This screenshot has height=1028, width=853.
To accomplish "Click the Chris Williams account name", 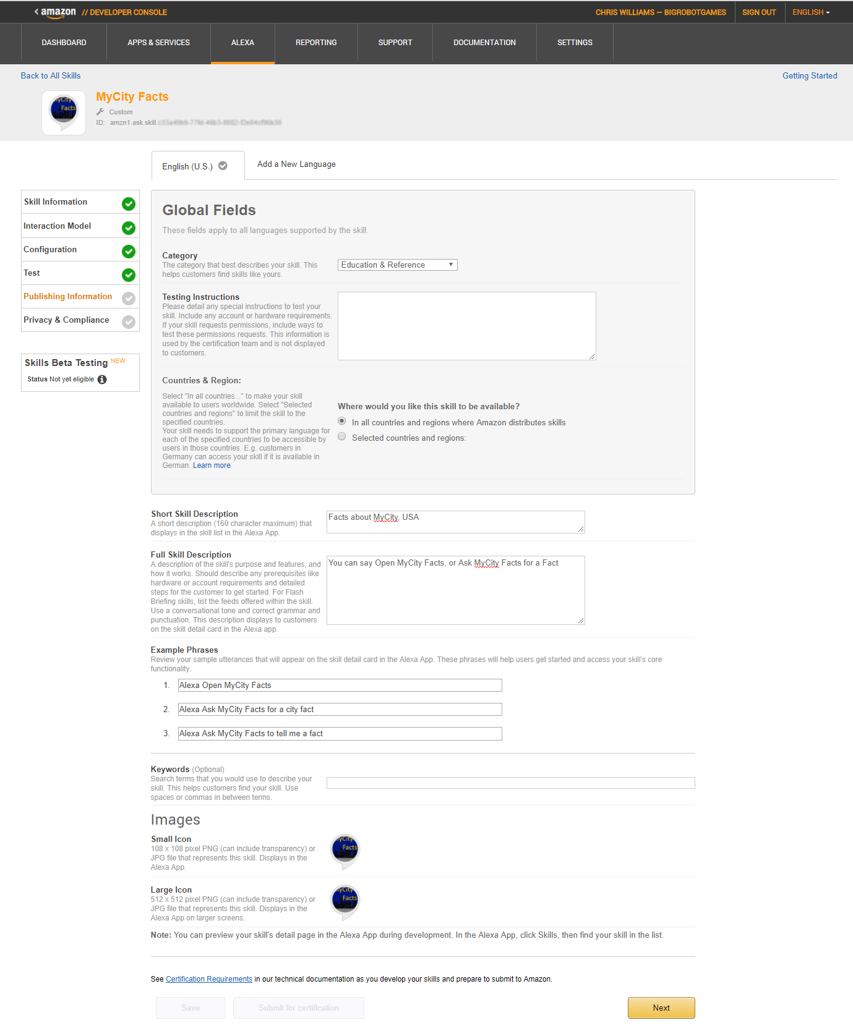I will [x=661, y=12].
